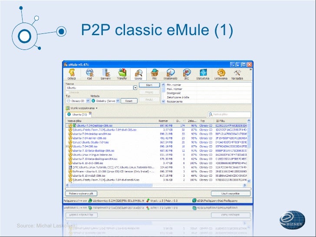Select ubuntu-7.10-beta-desktop-i386.iso row
Viewport: 316px width, 237px height.
tap(156, 151)
